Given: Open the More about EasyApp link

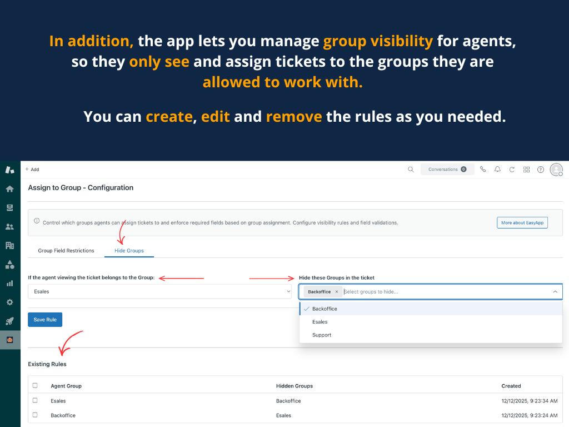Looking at the screenshot, I should 522,222.
